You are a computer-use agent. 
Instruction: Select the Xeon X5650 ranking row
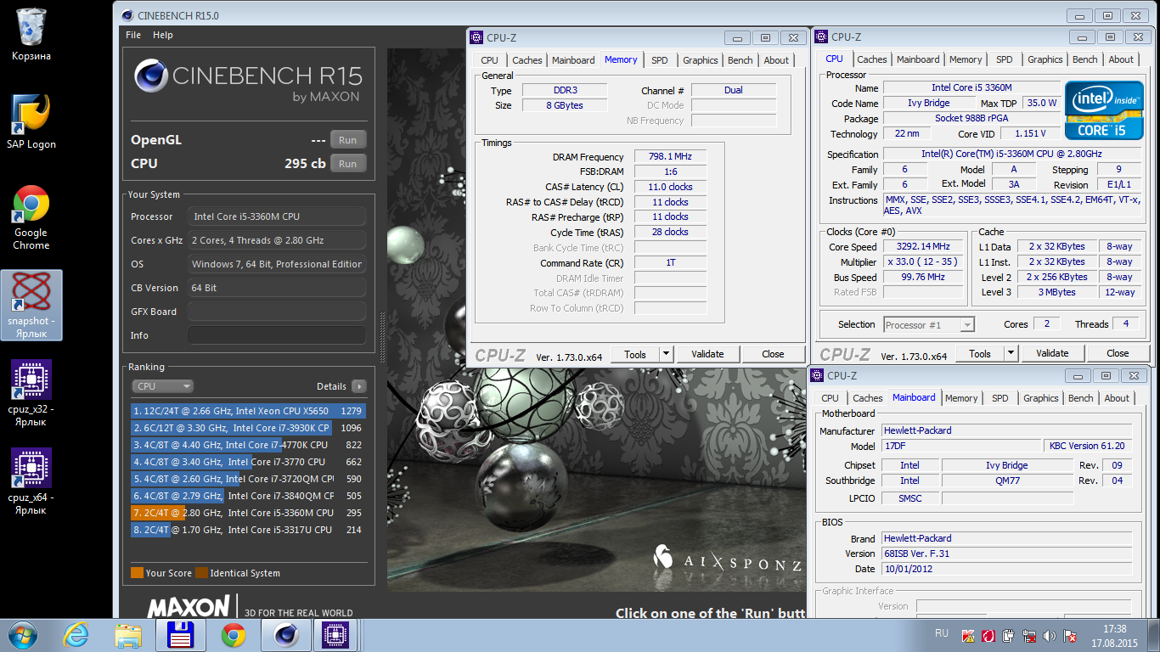tap(248, 411)
